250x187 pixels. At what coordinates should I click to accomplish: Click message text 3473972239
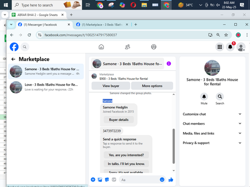pos(111,131)
